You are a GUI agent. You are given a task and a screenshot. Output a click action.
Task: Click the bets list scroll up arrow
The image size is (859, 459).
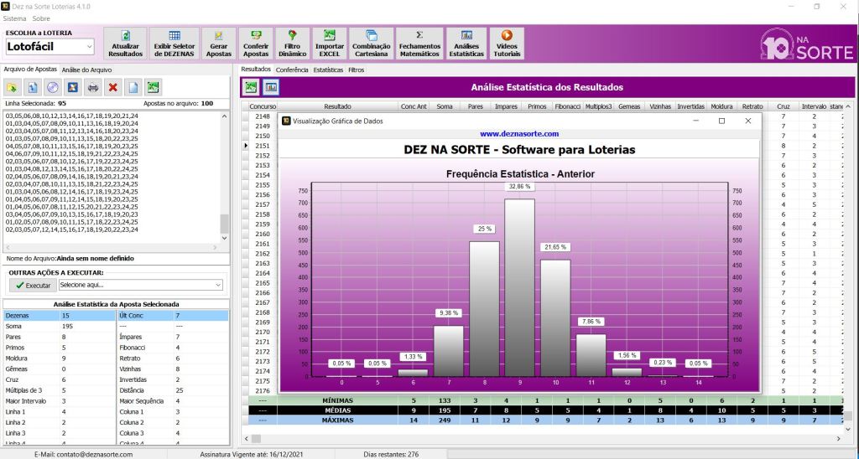[224, 116]
